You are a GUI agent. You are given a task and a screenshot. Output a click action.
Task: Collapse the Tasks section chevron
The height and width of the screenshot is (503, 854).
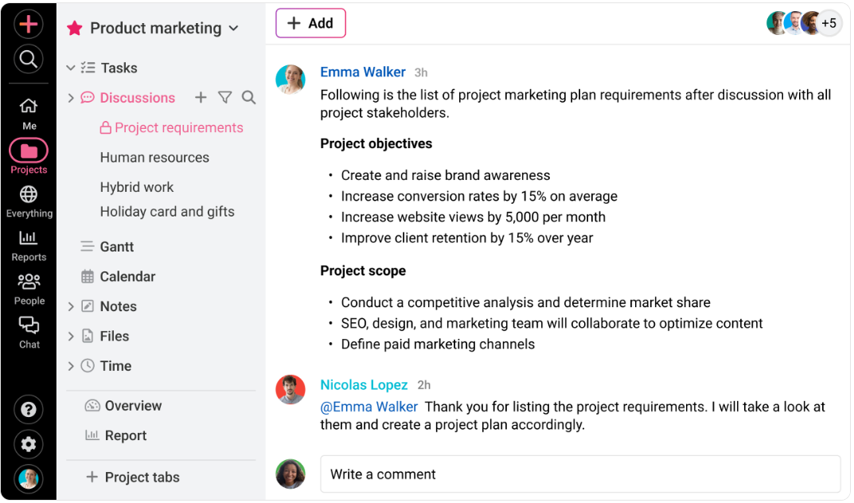[71, 68]
